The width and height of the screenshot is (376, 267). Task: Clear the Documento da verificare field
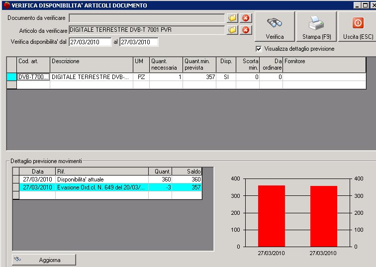(x=246, y=18)
